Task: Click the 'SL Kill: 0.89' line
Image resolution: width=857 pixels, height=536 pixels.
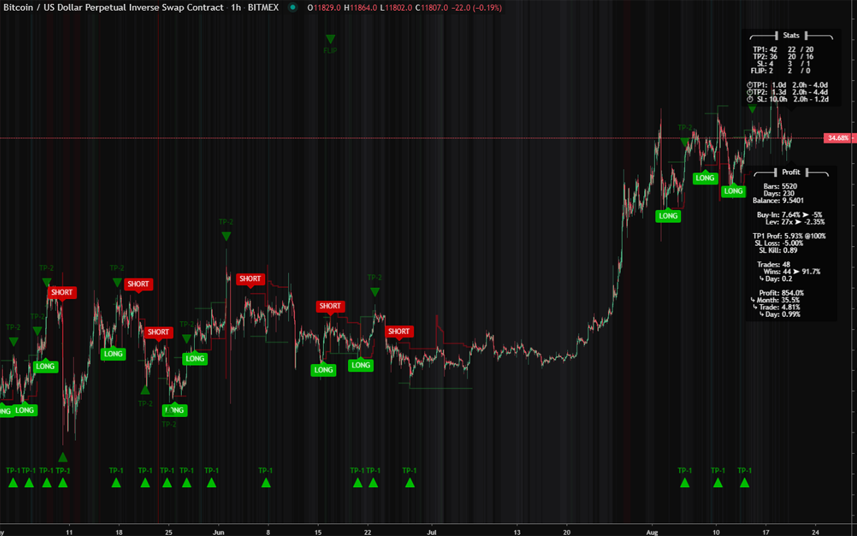Action: click(779, 251)
